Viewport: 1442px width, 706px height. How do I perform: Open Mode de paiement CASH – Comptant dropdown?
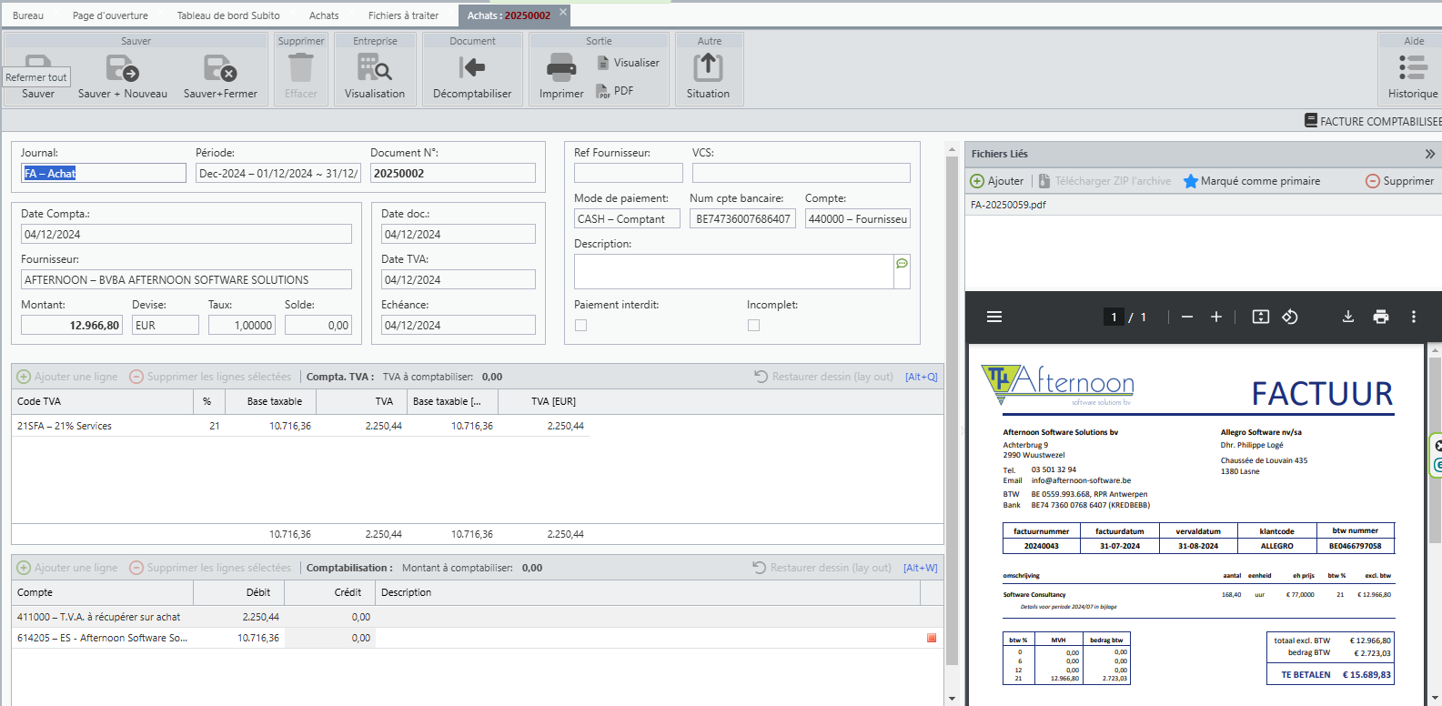tap(627, 218)
